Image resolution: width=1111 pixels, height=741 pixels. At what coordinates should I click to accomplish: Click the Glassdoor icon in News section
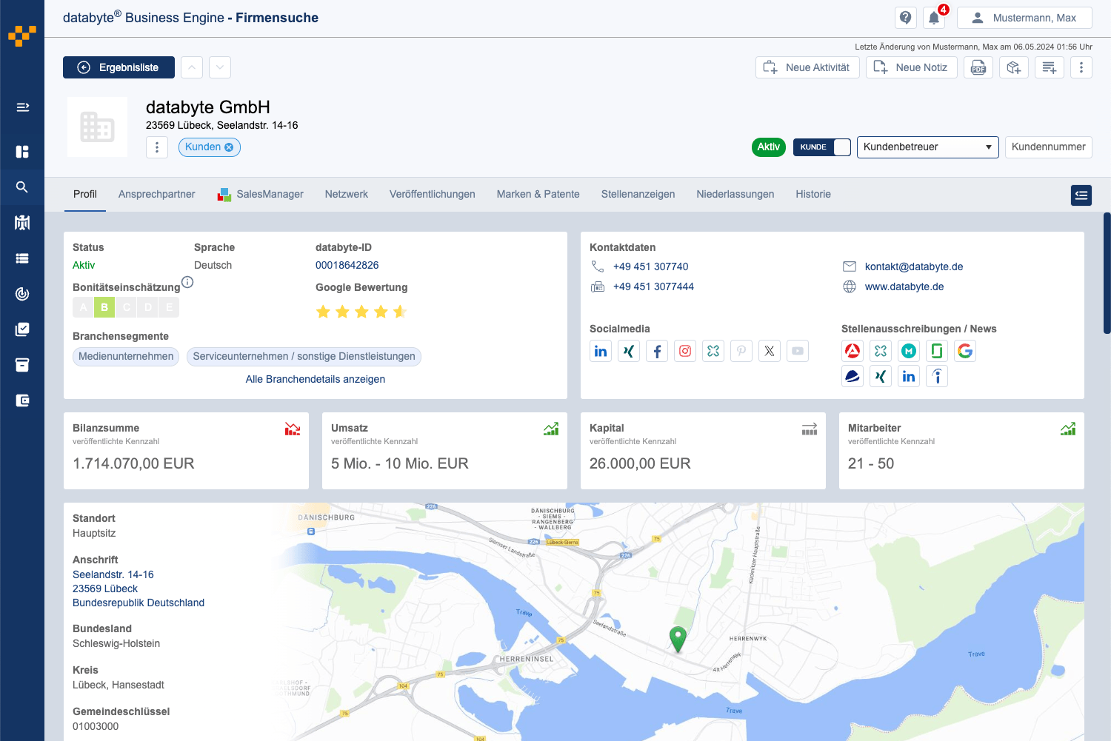pyautogui.click(x=937, y=351)
